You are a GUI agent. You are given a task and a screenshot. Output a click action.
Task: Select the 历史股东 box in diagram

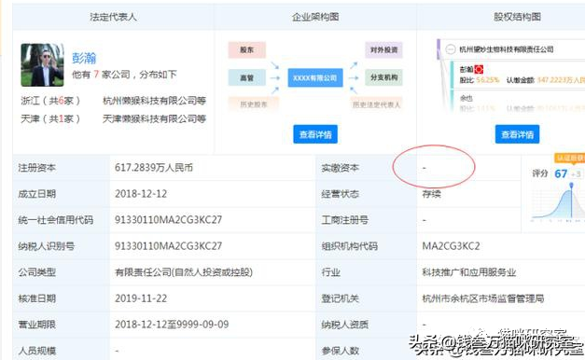click(254, 104)
